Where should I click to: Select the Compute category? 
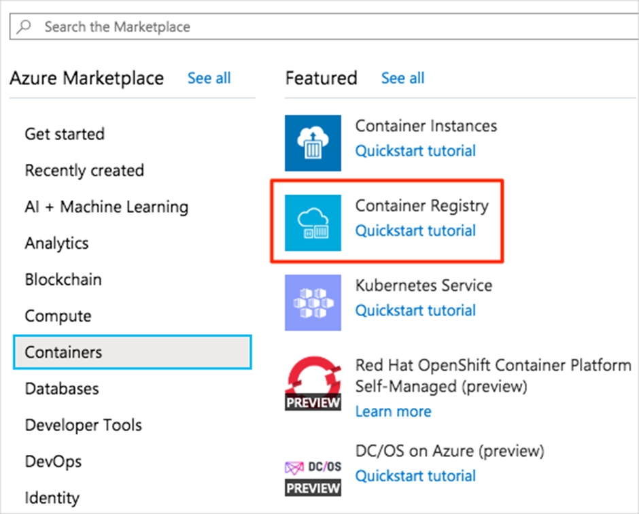58,315
